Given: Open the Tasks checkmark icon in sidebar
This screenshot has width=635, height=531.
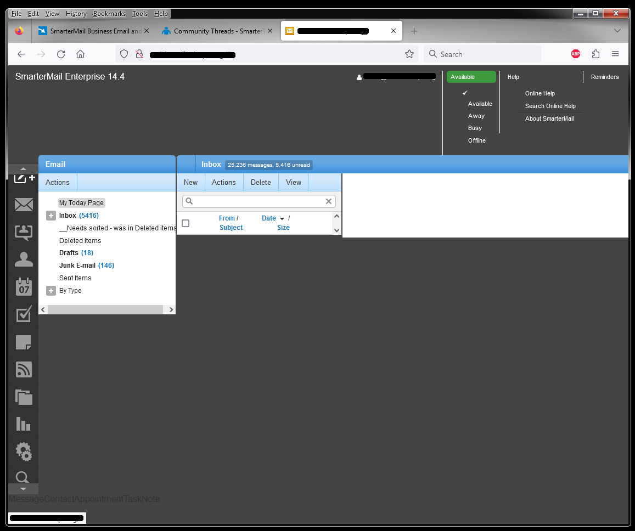Looking at the screenshot, I should pyautogui.click(x=24, y=314).
